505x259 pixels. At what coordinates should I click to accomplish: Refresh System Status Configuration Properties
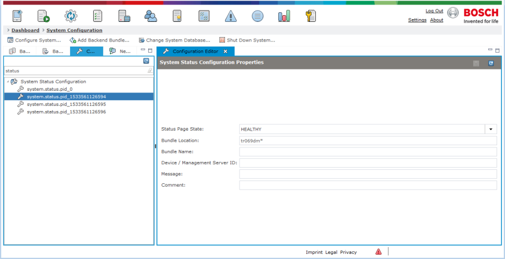[490, 63]
